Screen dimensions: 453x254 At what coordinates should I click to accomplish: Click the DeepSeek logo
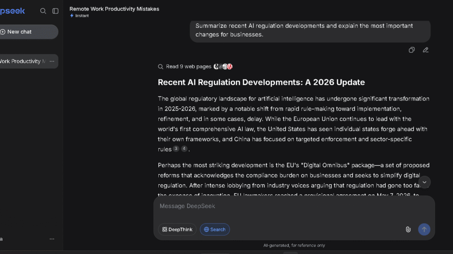[x=12, y=11]
